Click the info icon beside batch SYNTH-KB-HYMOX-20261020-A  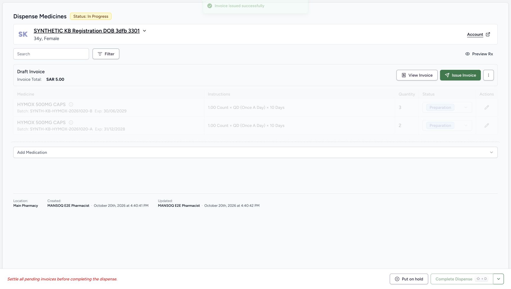tap(71, 122)
